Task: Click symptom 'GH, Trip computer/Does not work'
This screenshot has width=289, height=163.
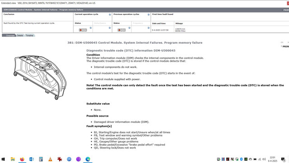Action: 116,139
